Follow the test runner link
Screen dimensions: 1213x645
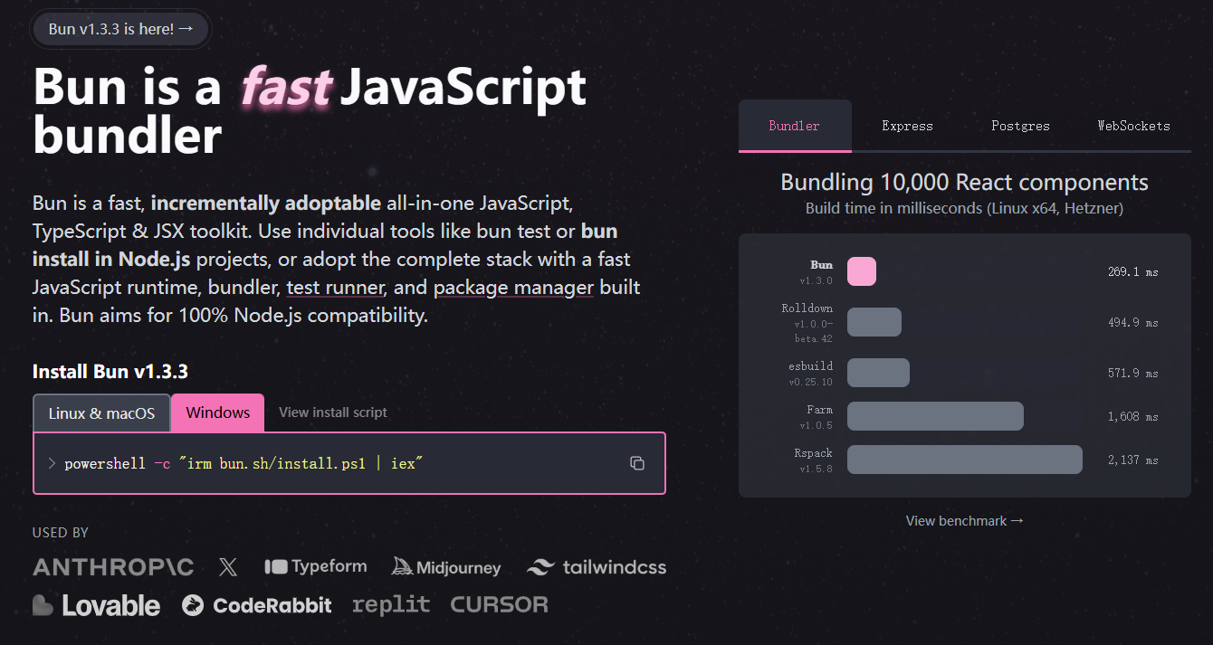click(x=337, y=288)
